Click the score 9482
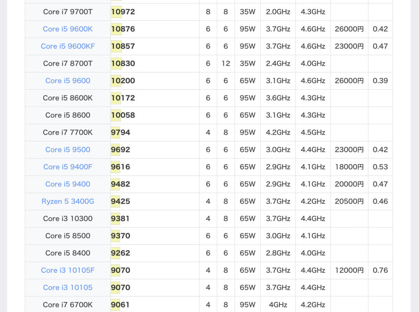The width and height of the screenshot is (419, 312). pyautogui.click(x=121, y=184)
